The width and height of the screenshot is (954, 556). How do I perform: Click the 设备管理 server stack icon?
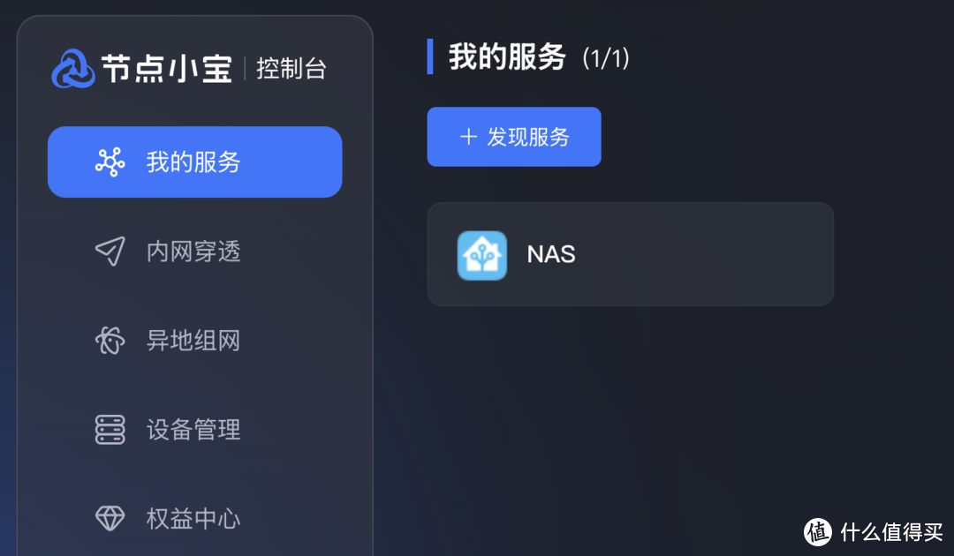click(x=110, y=430)
